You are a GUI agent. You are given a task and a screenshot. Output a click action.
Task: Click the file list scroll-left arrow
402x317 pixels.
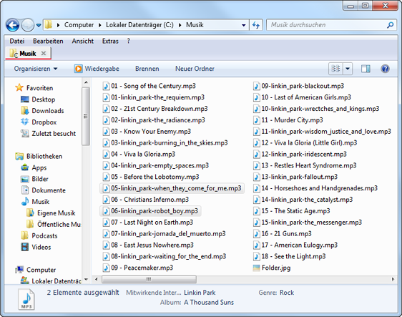(x=97, y=279)
